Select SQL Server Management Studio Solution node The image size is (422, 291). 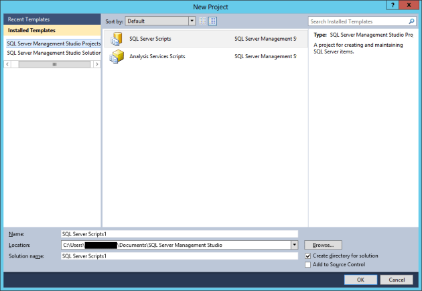coord(54,53)
